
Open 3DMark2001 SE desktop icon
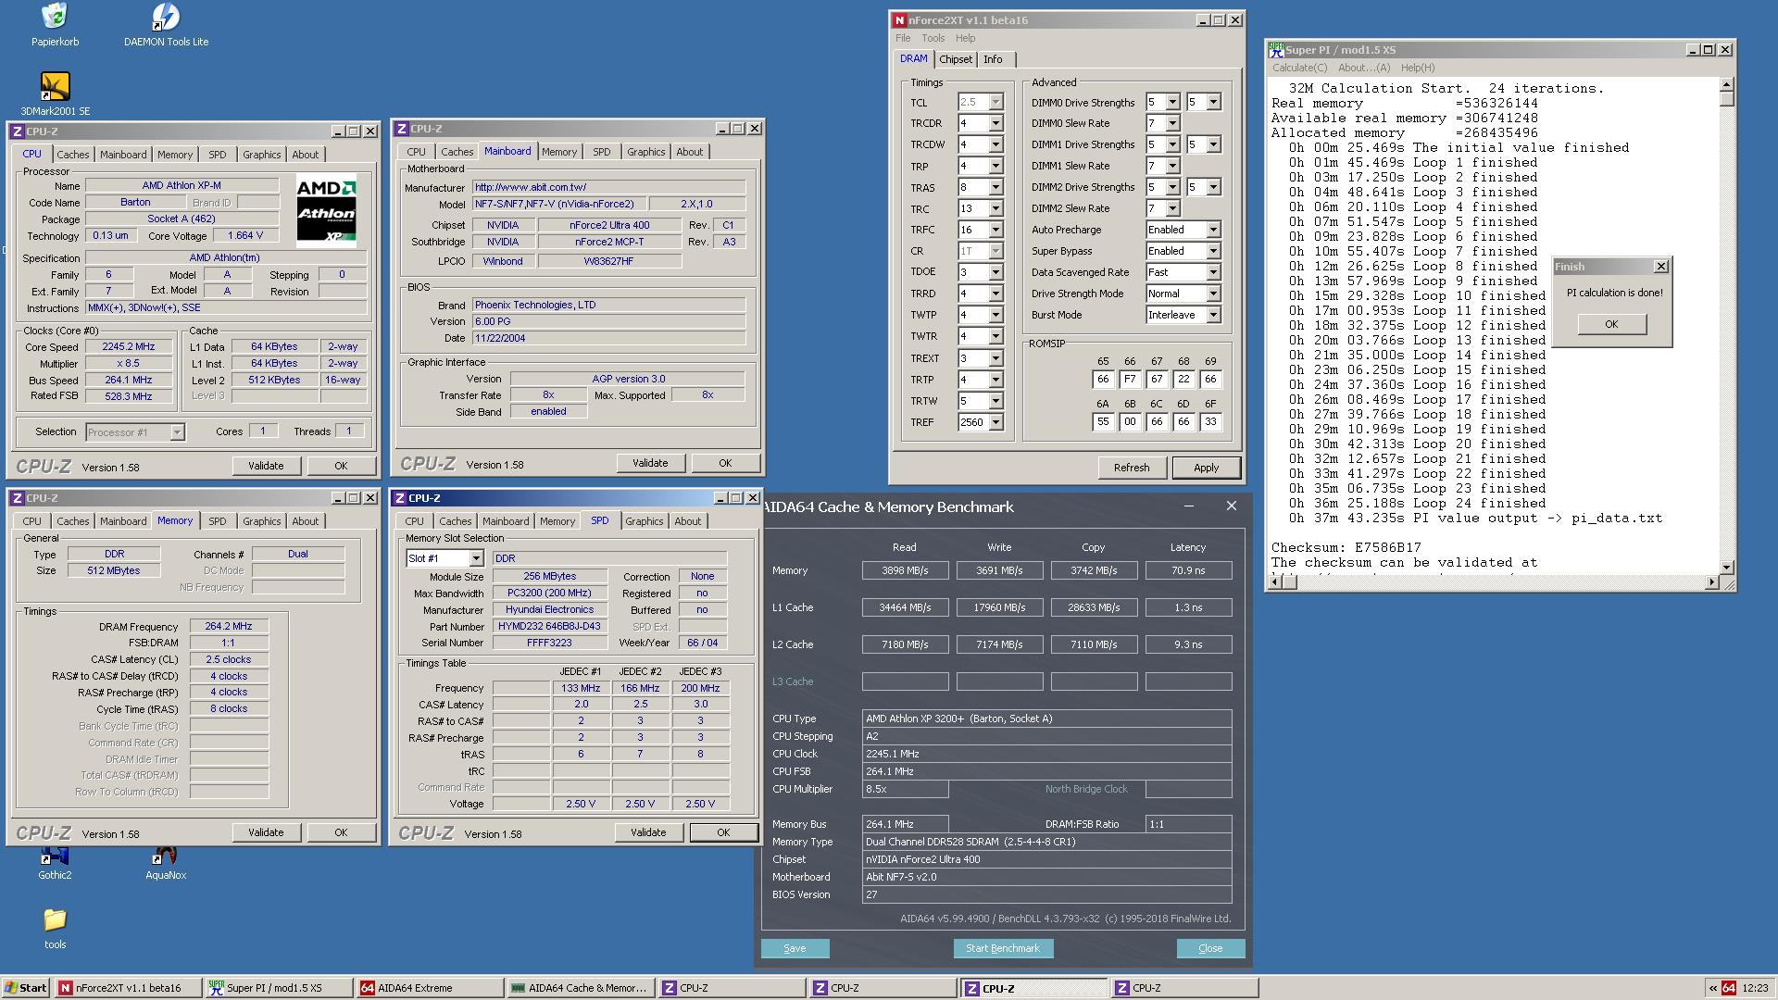(x=55, y=94)
